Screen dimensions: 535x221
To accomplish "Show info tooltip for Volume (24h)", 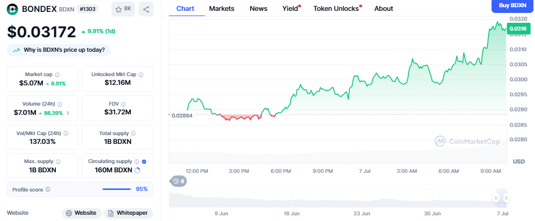I will click(60, 104).
